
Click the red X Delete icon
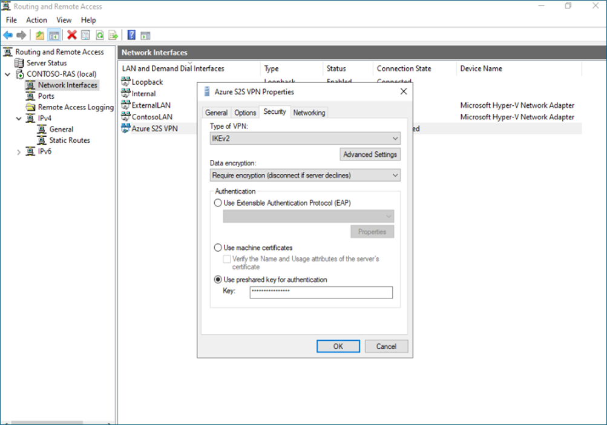72,35
